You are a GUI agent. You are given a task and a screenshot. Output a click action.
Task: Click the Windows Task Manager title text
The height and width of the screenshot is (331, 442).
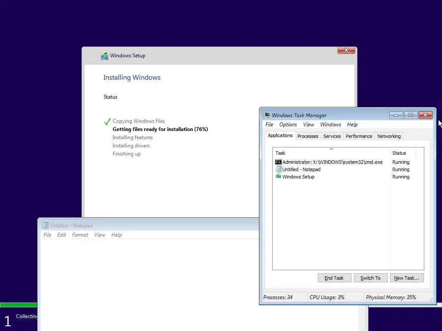coord(299,116)
